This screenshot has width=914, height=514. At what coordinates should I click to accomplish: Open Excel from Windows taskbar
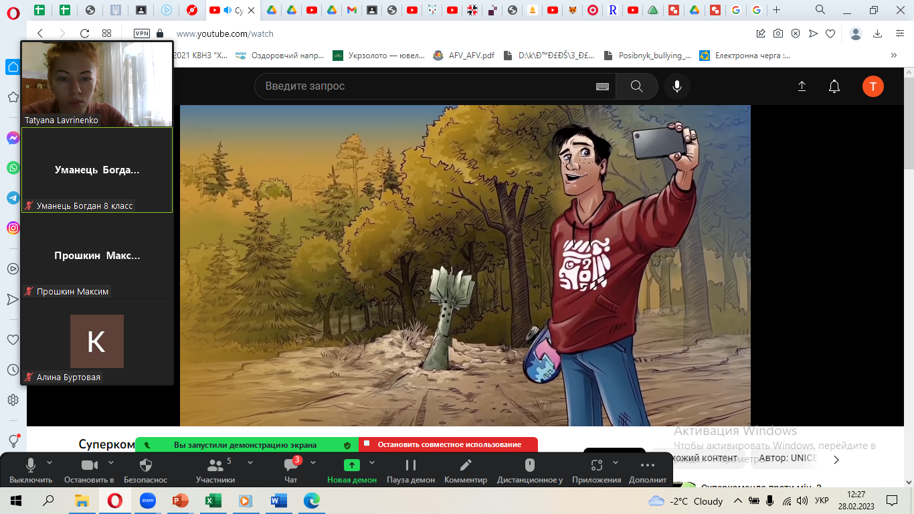[213, 500]
